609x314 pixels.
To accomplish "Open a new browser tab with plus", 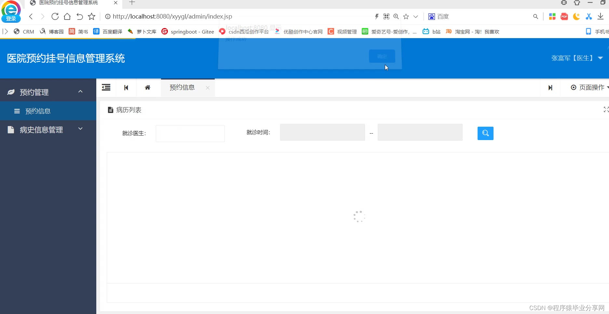I will (132, 3).
